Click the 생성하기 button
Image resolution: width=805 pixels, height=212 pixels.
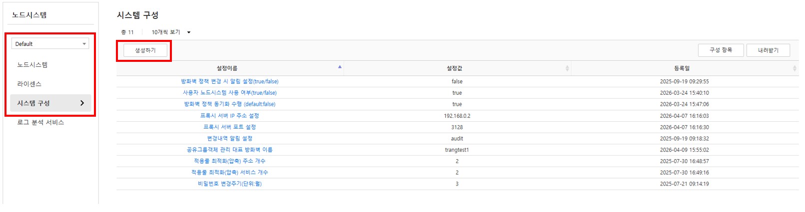click(145, 50)
